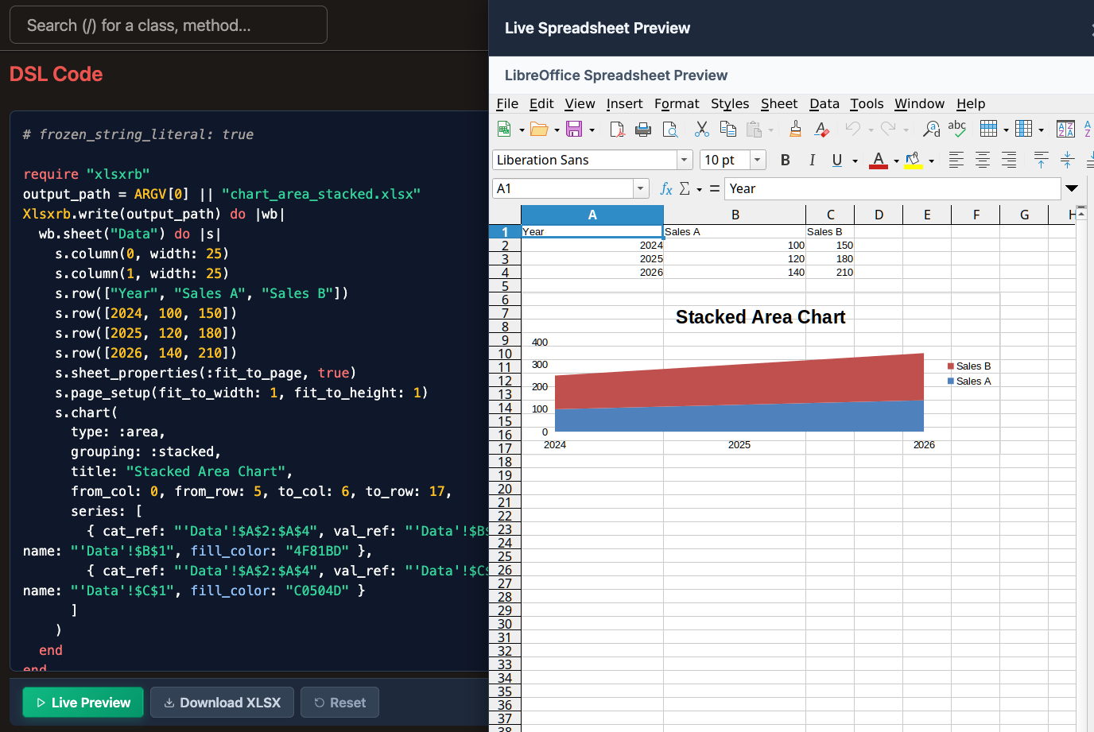This screenshot has width=1094, height=732.
Task: Align cell content to top
Action: point(1041,160)
